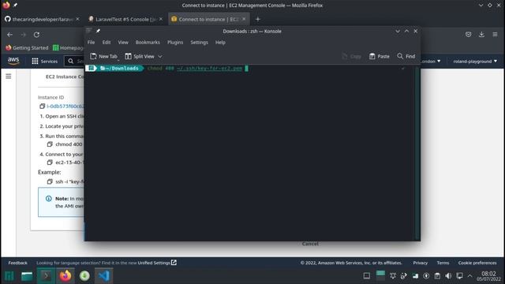Viewport: 505px width, 284px height.
Task: Open the Firefox application menu
Action: [495, 35]
